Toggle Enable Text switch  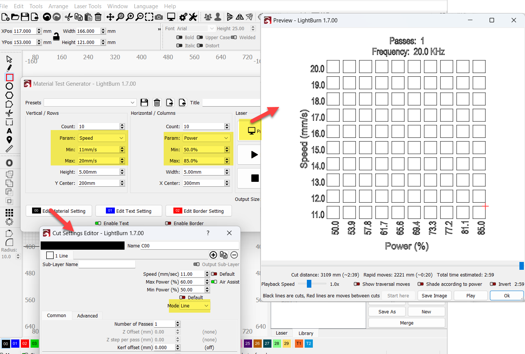pos(98,223)
